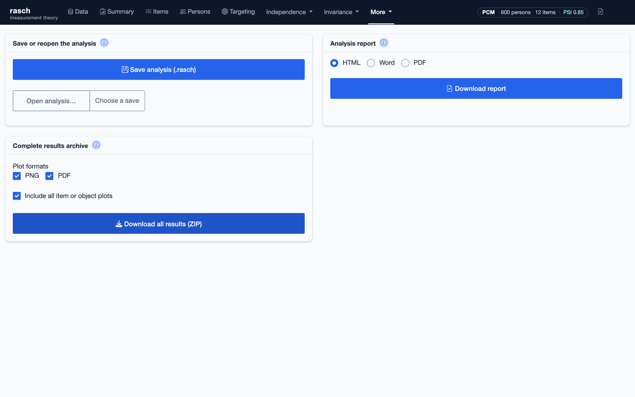Click the Open analysis… file button

[x=51, y=101]
